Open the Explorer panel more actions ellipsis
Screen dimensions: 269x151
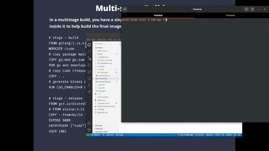(116, 44)
